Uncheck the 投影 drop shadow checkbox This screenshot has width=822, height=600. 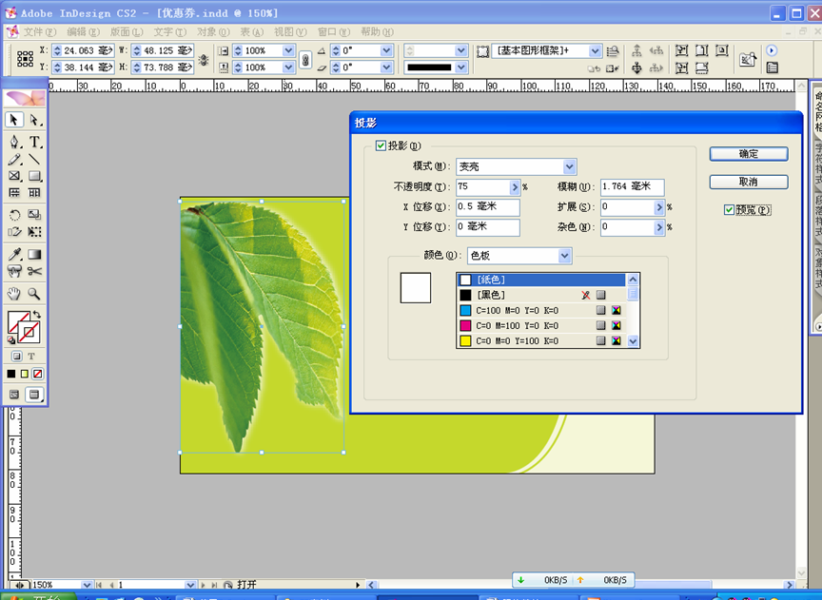point(382,145)
